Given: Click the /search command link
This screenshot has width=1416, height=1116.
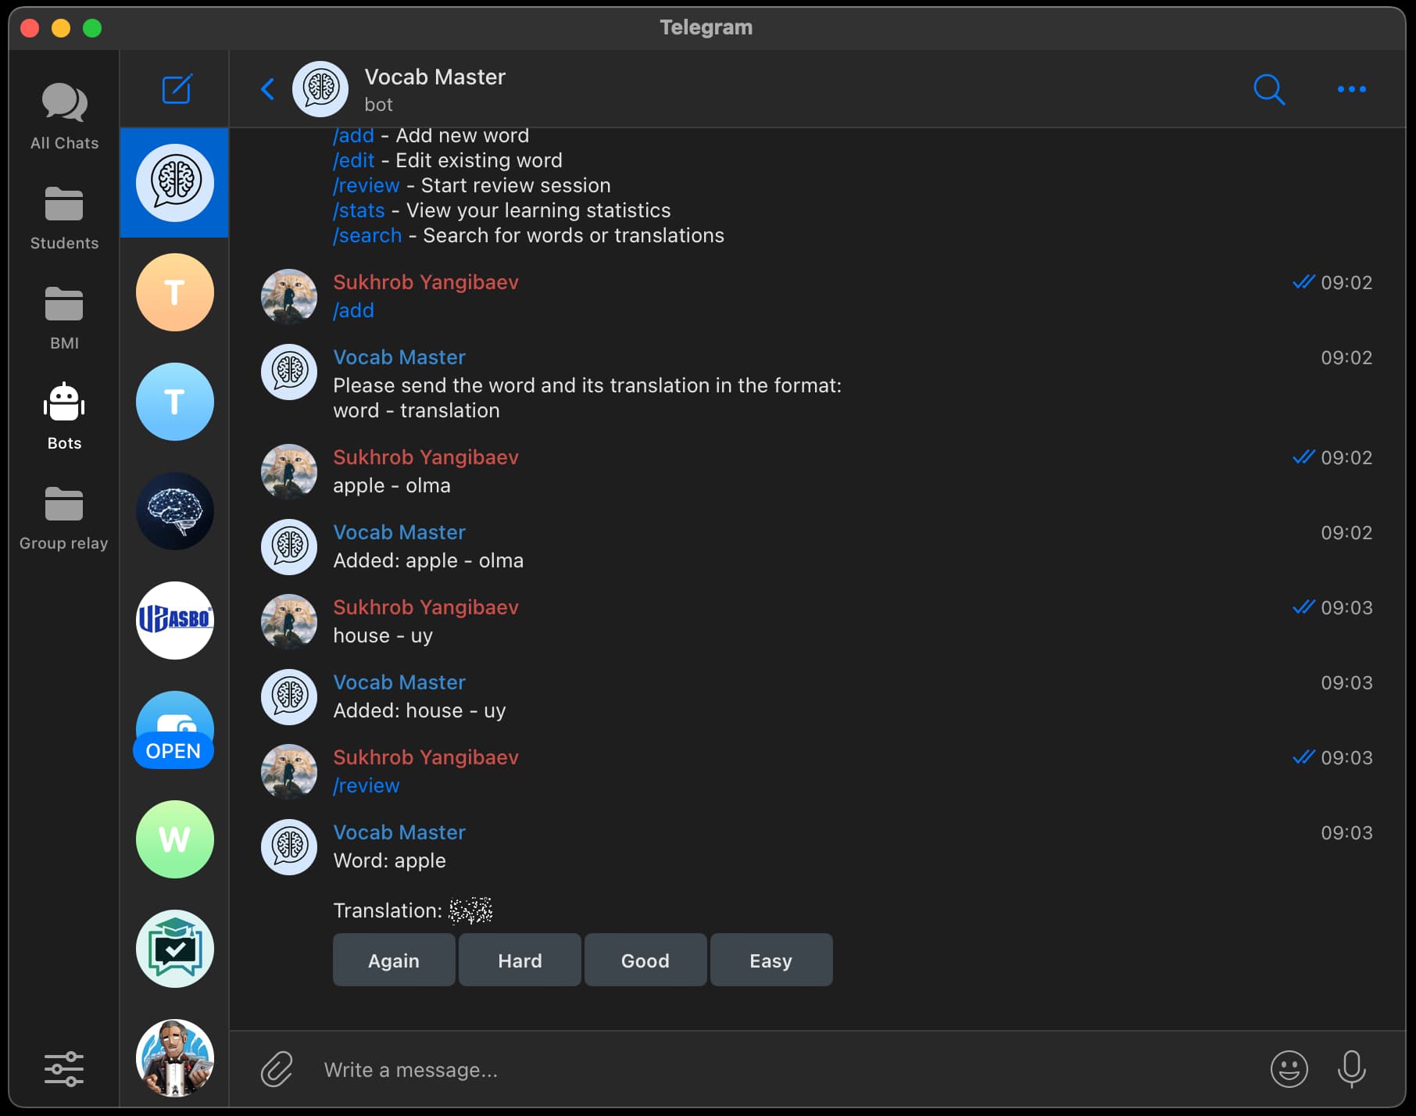Looking at the screenshot, I should point(367,235).
